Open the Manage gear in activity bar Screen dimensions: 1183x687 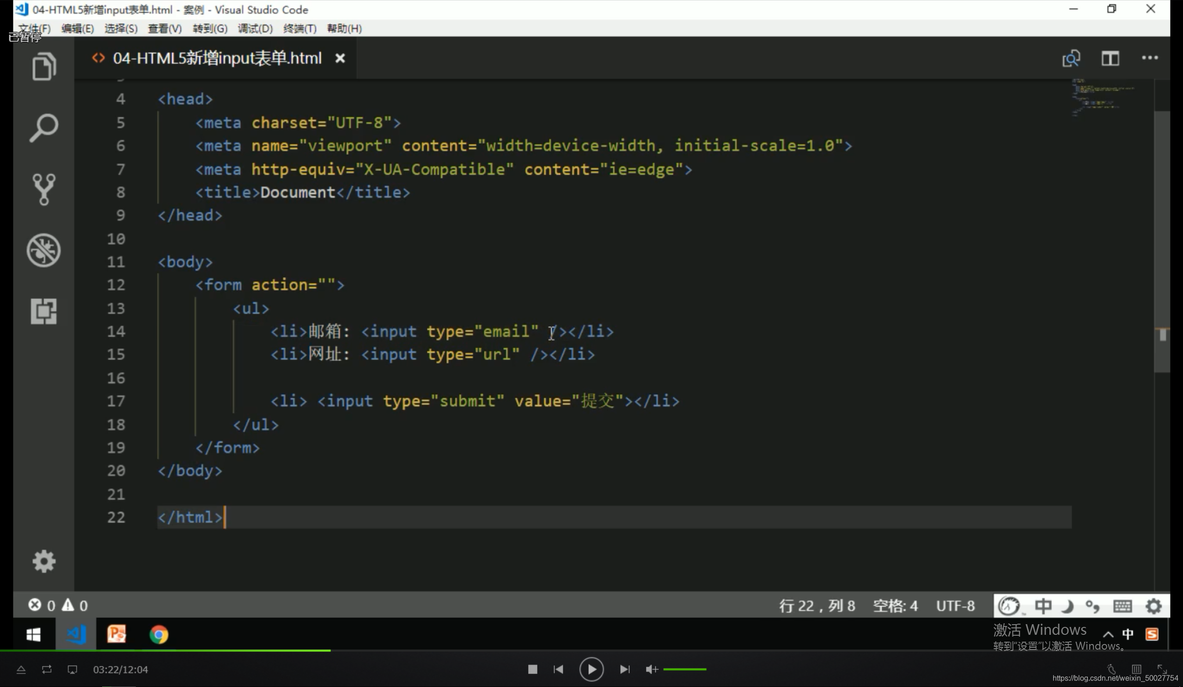tap(43, 561)
